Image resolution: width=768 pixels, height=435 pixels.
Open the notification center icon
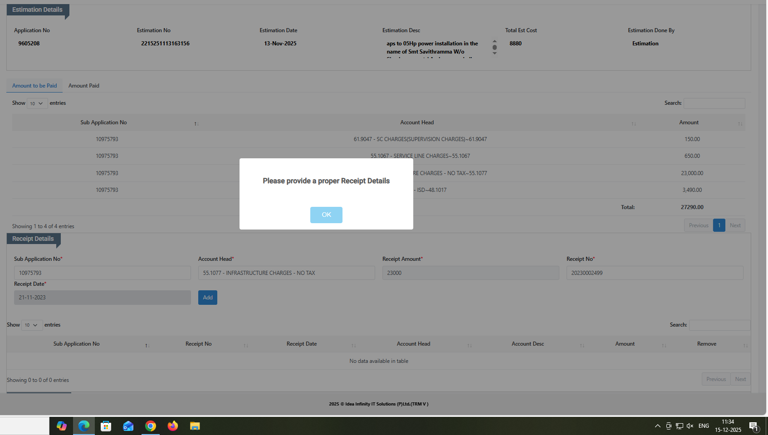point(753,426)
